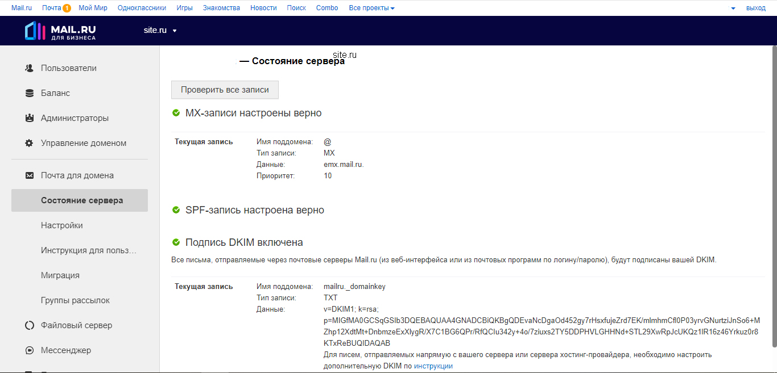Image resolution: width=777 pixels, height=373 pixels.
Task: Follow the инструкции link for DKIM
Action: pyautogui.click(x=433, y=366)
